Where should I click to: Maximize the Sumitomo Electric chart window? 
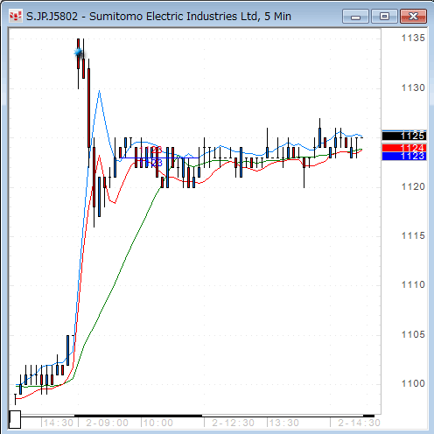pyautogui.click(x=384, y=17)
